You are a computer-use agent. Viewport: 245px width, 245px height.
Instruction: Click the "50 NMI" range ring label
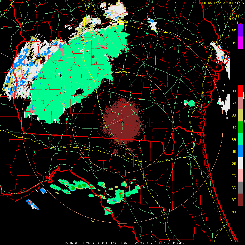[122, 72]
